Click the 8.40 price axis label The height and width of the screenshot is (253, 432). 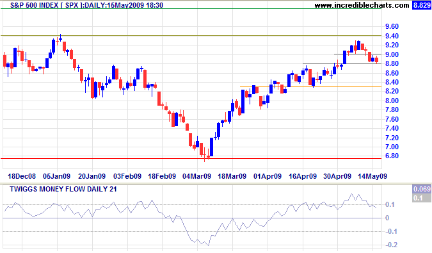pyautogui.click(x=392, y=82)
